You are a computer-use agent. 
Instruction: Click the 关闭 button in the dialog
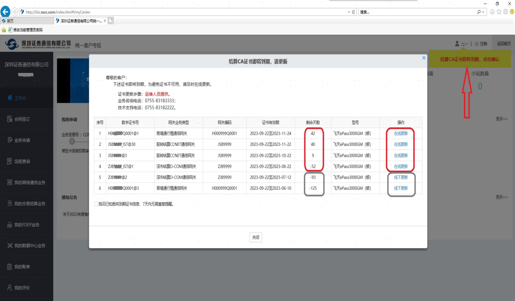tap(256, 237)
